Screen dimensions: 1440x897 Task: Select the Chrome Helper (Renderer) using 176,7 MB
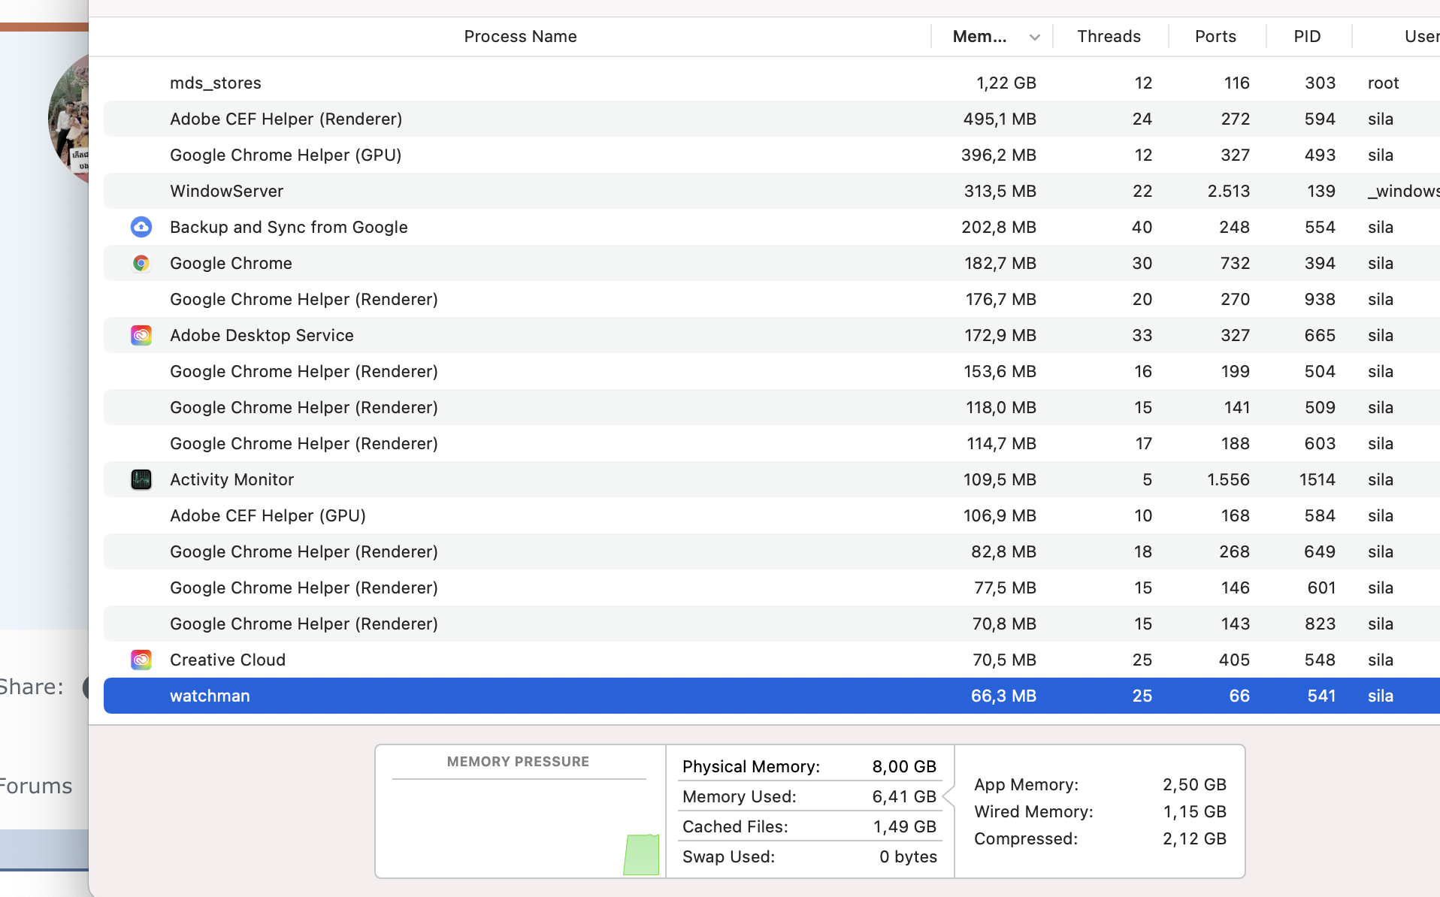click(772, 299)
